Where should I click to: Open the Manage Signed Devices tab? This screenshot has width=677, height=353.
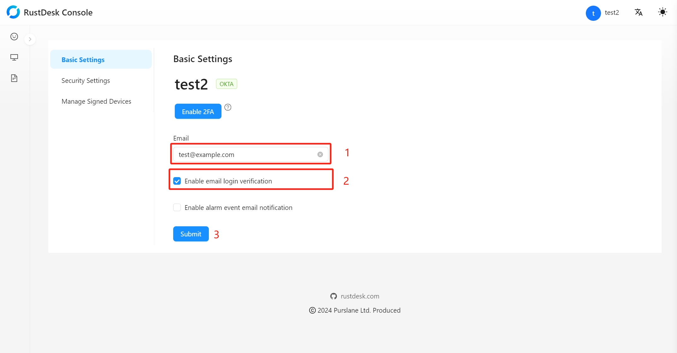96,101
